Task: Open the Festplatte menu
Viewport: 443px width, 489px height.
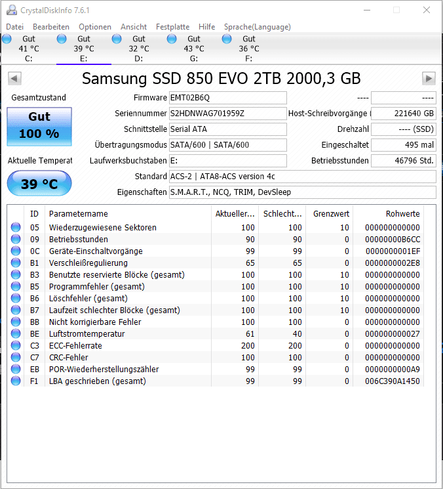Action: pyautogui.click(x=172, y=27)
